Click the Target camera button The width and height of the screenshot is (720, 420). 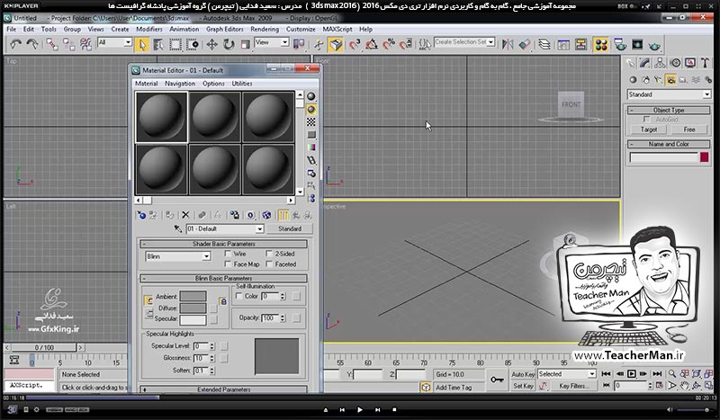click(x=649, y=130)
